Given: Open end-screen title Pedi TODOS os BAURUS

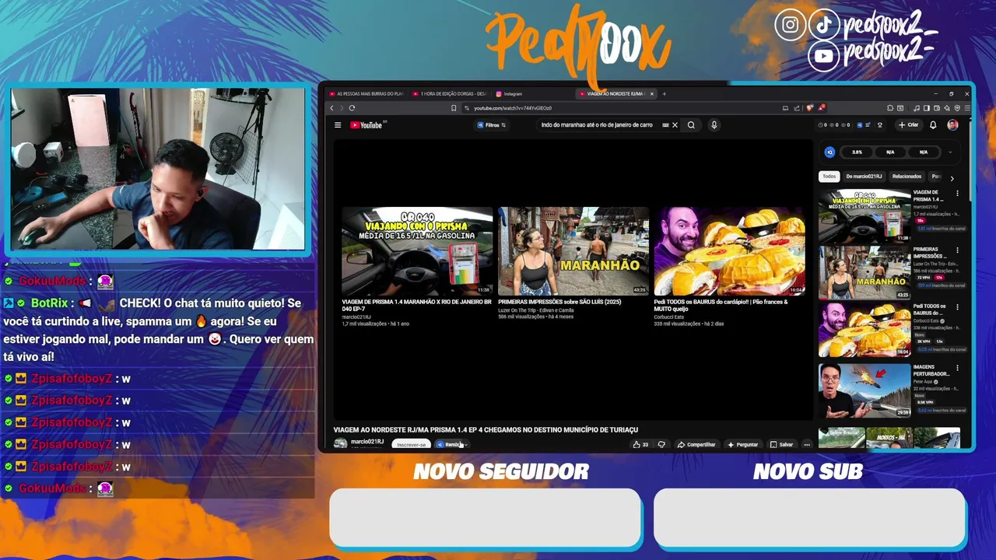Looking at the screenshot, I should coord(721,305).
